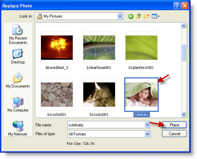This screenshot has height=159, width=197.
Task: Click the b1rocks001 file name label
Action: click(x=57, y=115)
